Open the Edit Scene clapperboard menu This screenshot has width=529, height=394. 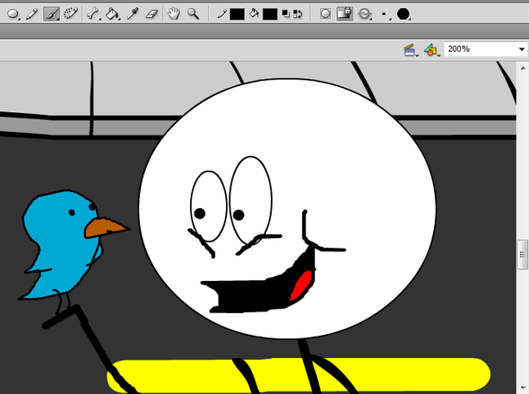point(411,50)
